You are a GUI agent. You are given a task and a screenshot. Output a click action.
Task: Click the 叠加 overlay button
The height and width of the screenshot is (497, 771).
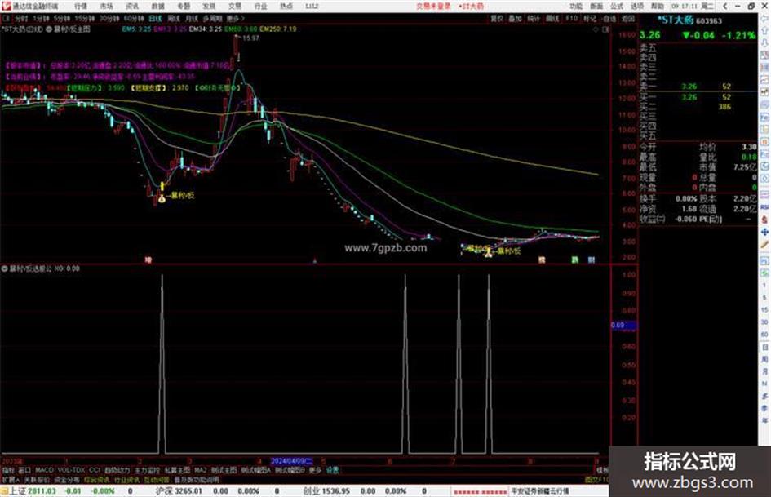click(515, 18)
